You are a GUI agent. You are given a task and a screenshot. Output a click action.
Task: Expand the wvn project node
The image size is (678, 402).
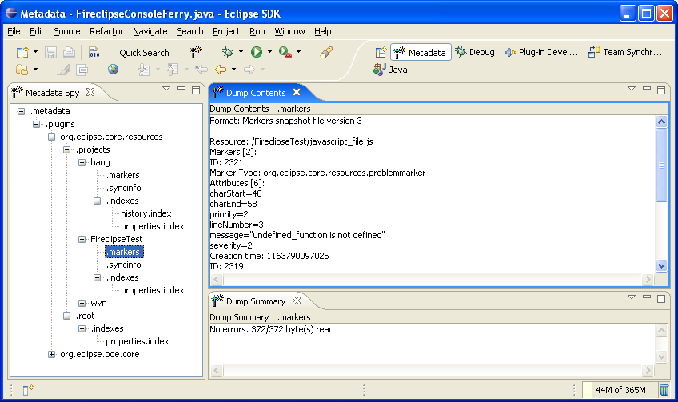(x=82, y=303)
